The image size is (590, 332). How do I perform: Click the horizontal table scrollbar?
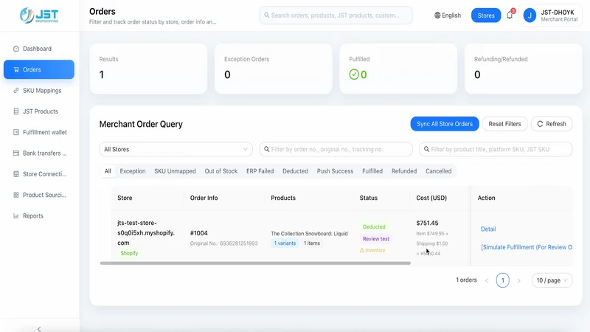pos(255,263)
